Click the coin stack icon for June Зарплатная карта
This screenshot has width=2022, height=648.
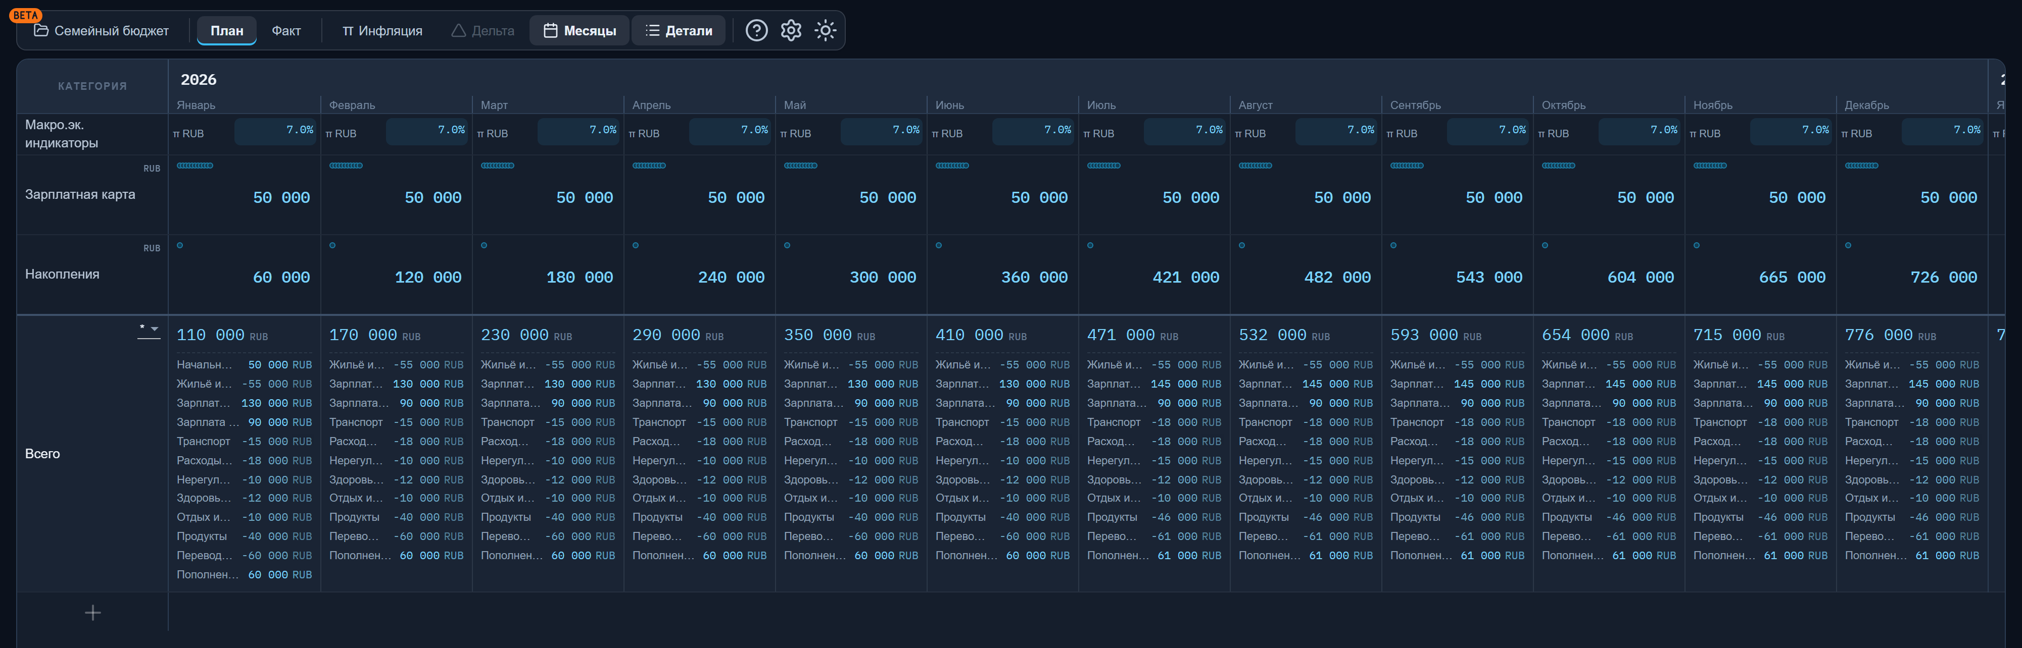952,166
